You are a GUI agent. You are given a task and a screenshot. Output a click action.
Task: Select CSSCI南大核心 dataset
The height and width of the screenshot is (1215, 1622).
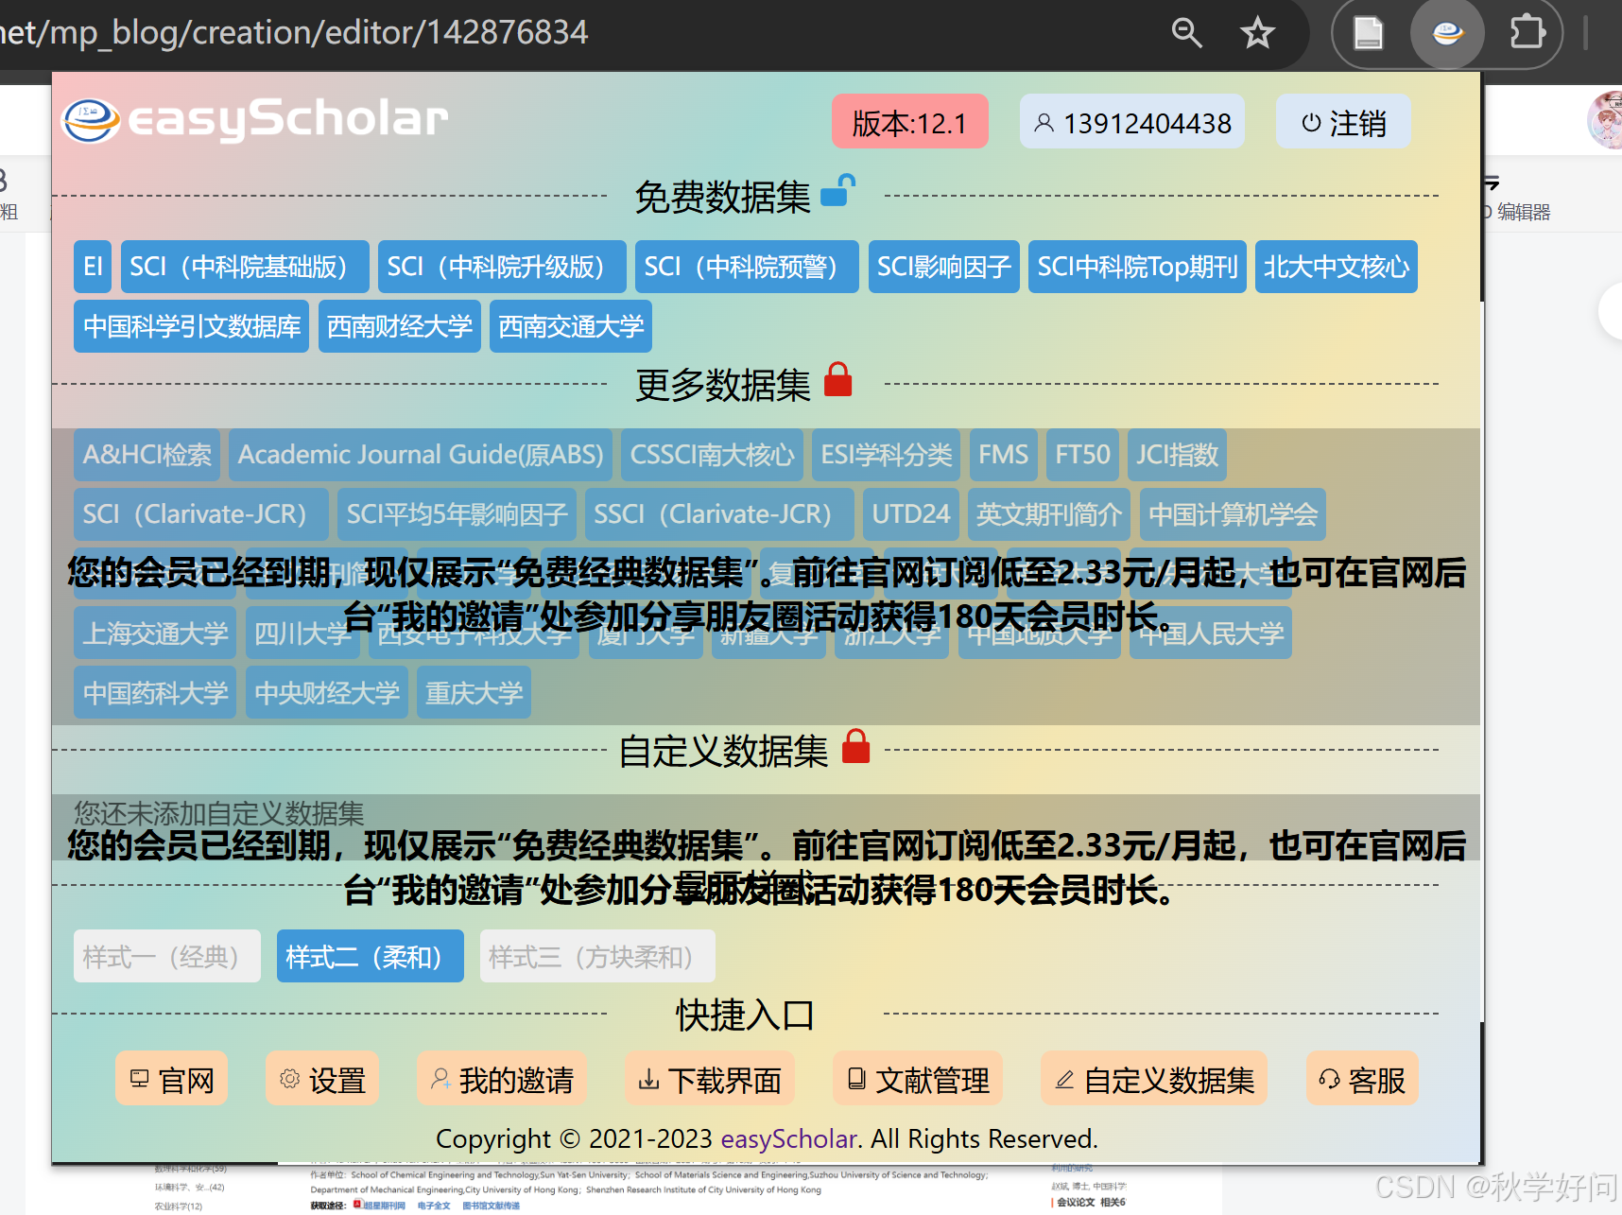tap(712, 455)
